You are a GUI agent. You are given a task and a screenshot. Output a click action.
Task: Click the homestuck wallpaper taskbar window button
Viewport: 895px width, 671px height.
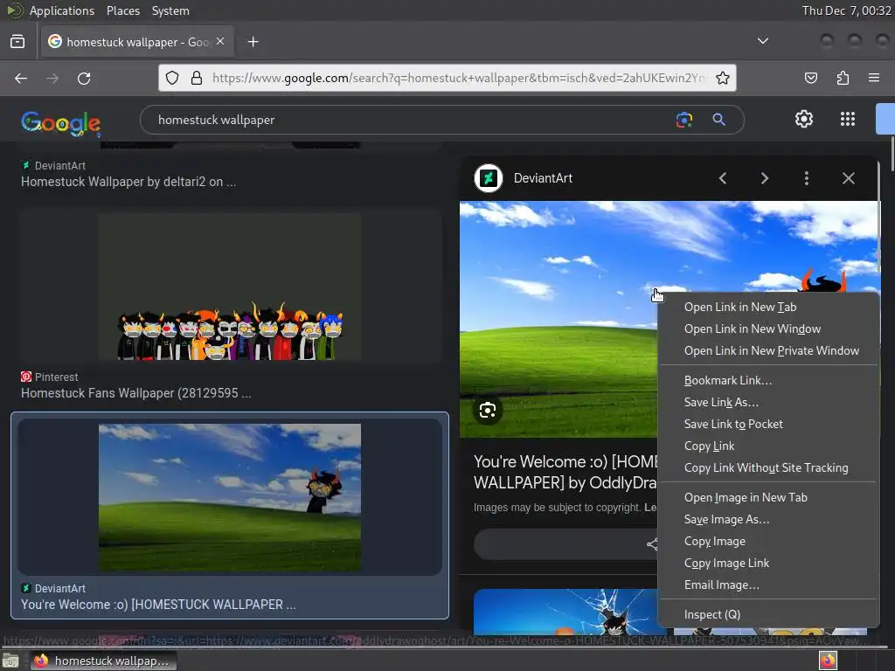coord(103,661)
